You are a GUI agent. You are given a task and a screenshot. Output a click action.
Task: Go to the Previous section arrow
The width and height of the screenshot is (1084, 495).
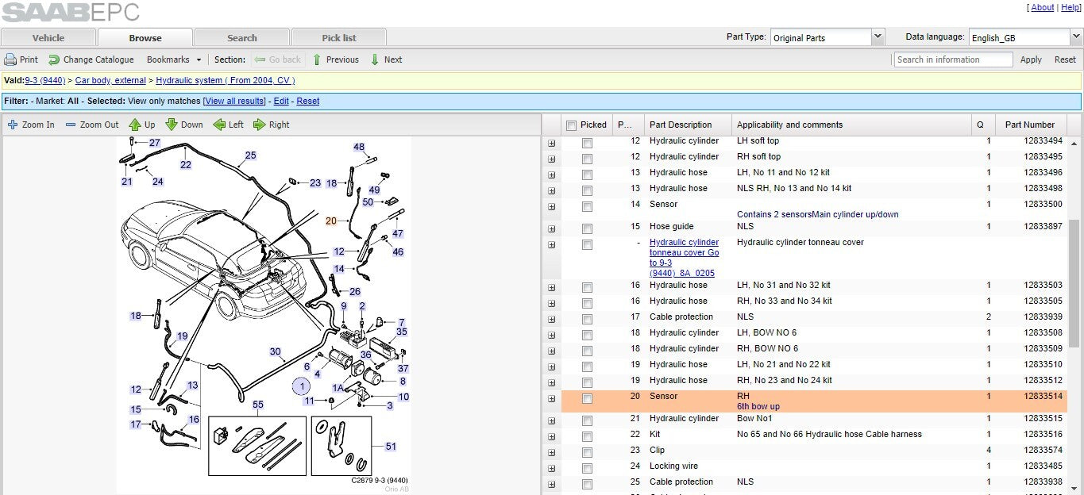[x=317, y=59]
